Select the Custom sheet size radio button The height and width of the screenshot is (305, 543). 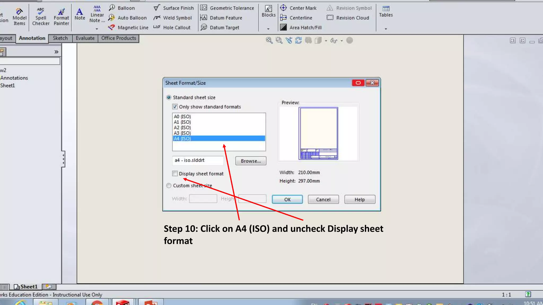click(x=169, y=186)
